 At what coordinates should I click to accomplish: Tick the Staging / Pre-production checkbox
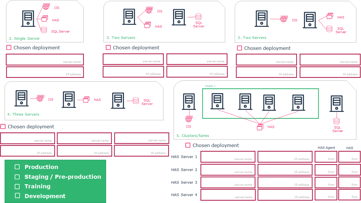[17, 177]
